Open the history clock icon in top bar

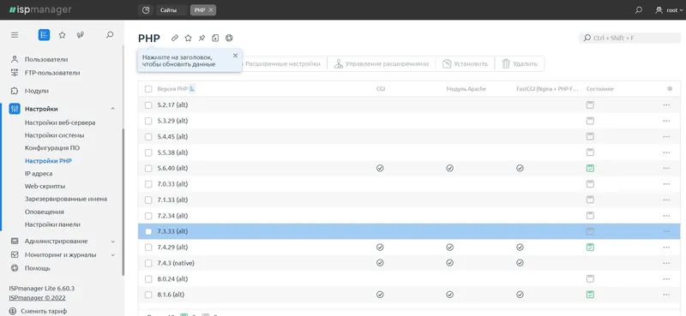click(x=146, y=10)
